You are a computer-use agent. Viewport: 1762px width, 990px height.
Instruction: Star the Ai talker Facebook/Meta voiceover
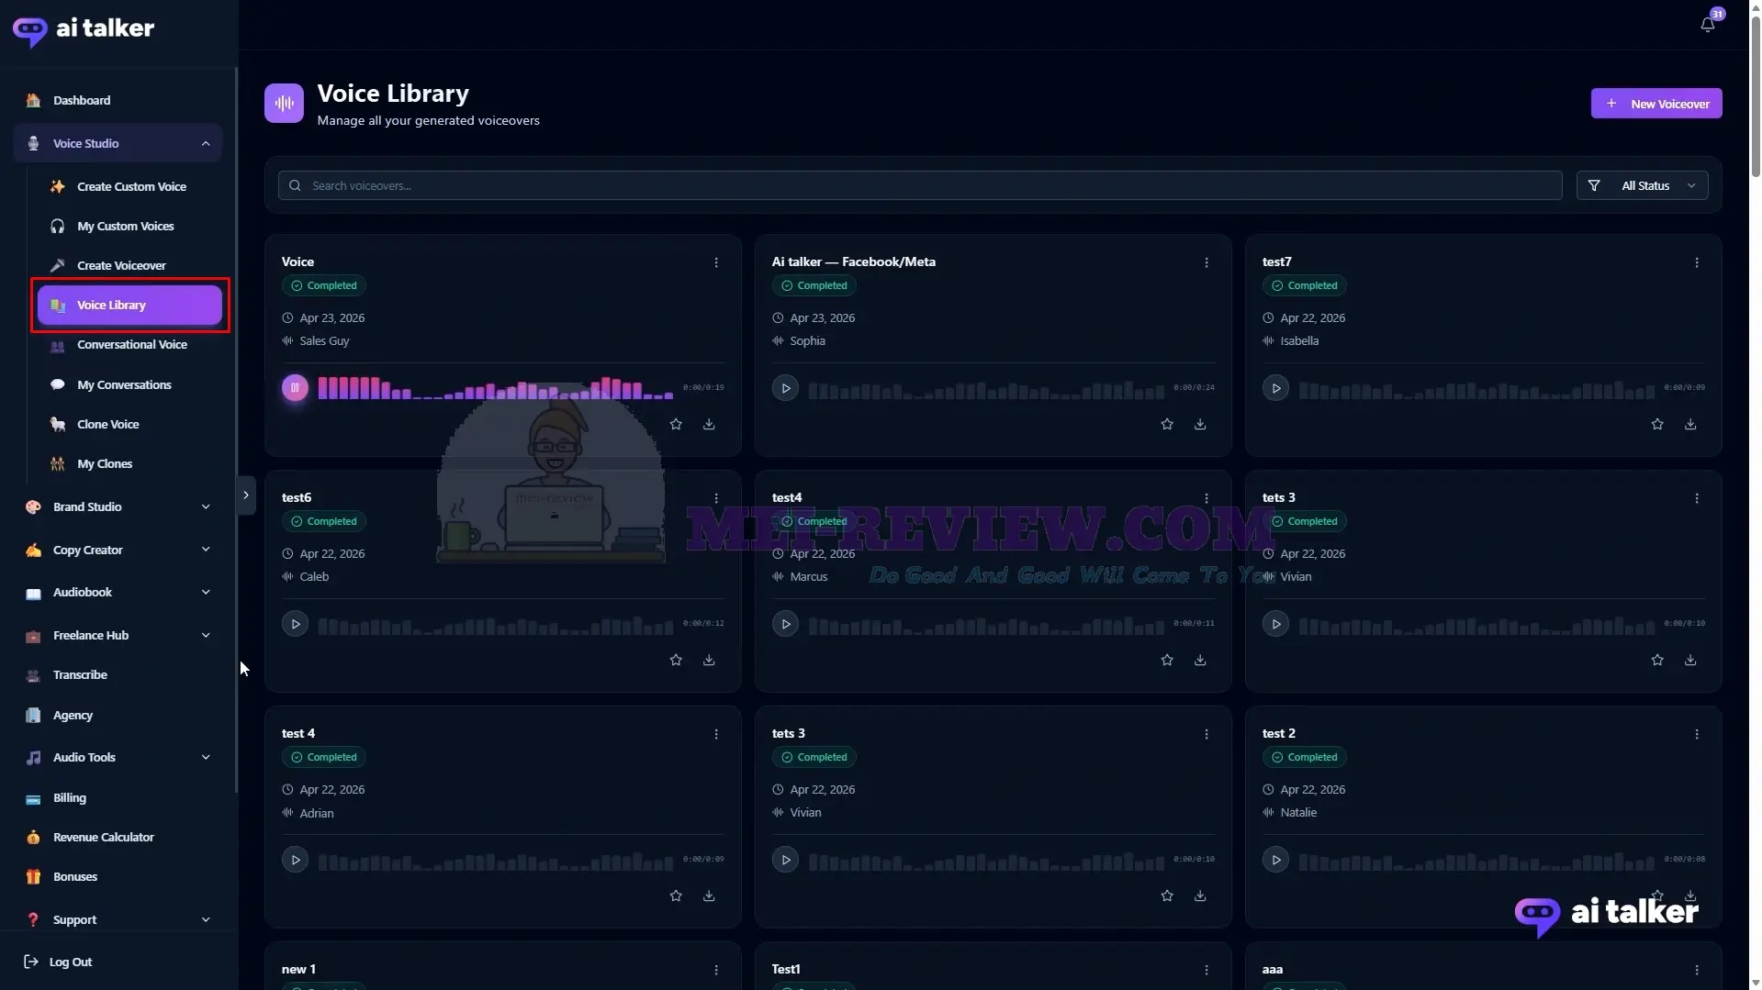[x=1167, y=424]
